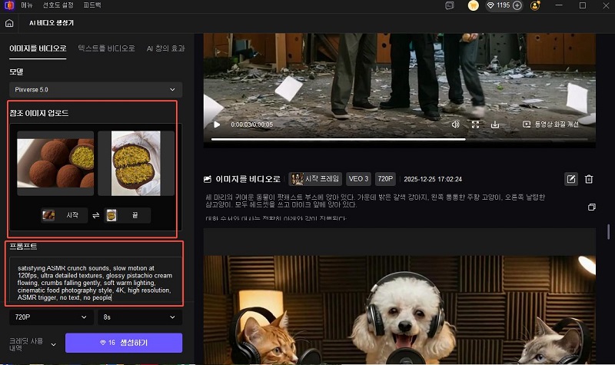615x365 pixels.
Task: Open the 720P resolution dropdown
Action: pos(49,316)
